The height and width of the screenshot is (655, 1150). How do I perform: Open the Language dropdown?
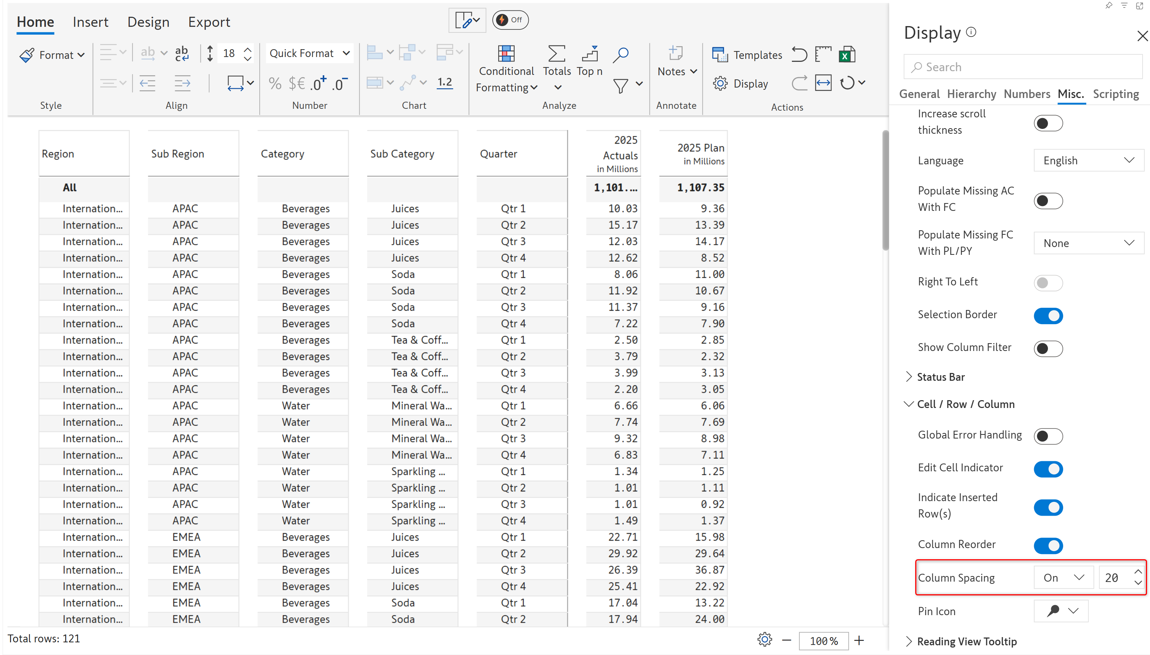[1089, 161]
